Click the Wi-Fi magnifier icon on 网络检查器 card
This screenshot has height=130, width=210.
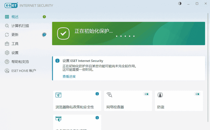point(109,95)
